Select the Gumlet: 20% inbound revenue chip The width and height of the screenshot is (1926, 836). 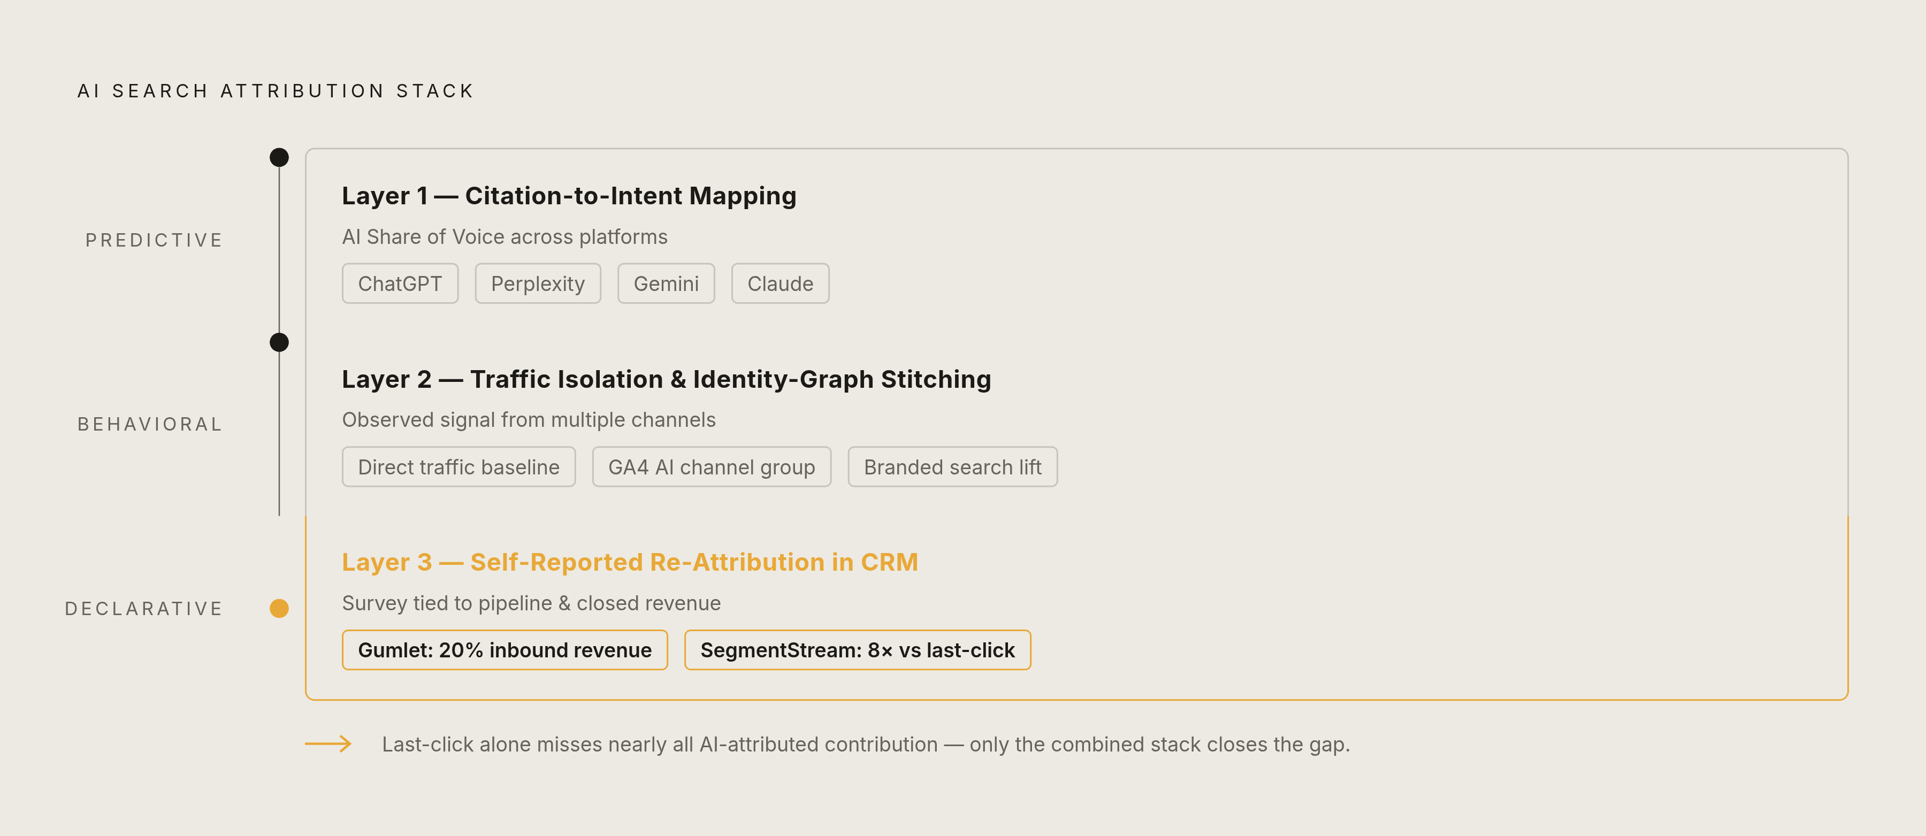pos(505,650)
